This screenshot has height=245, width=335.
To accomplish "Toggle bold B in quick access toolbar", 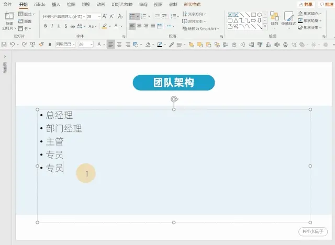I will 50,44.
